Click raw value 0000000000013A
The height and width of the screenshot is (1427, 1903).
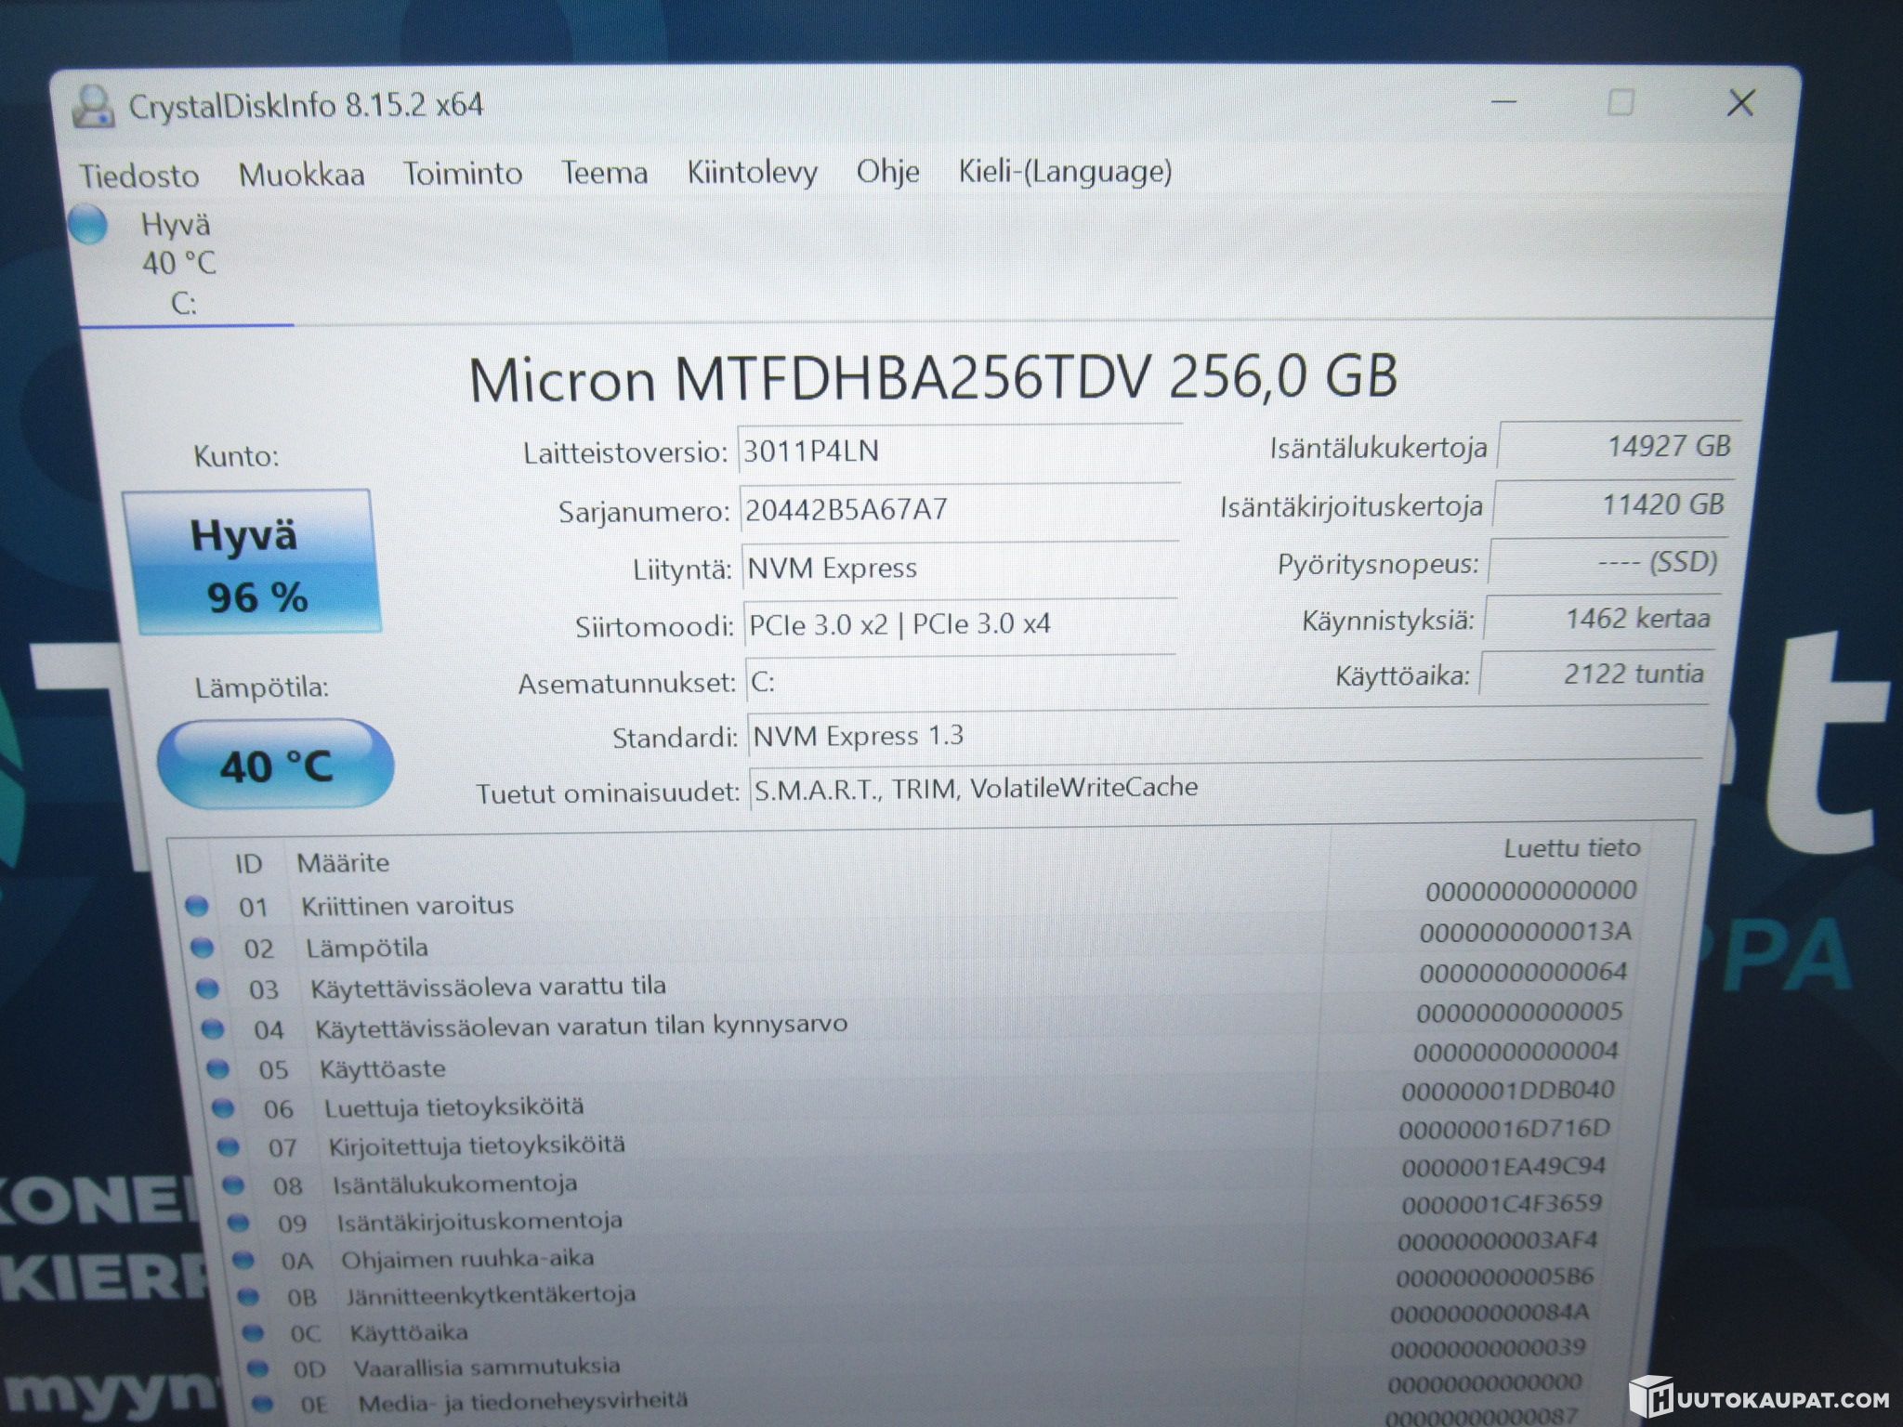[x=1525, y=931]
